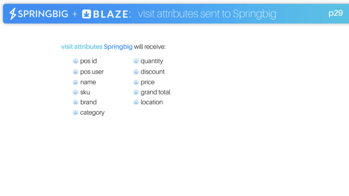Click the Blaze leaf logo icon
Screen dimensions: 349x196
click(86, 14)
